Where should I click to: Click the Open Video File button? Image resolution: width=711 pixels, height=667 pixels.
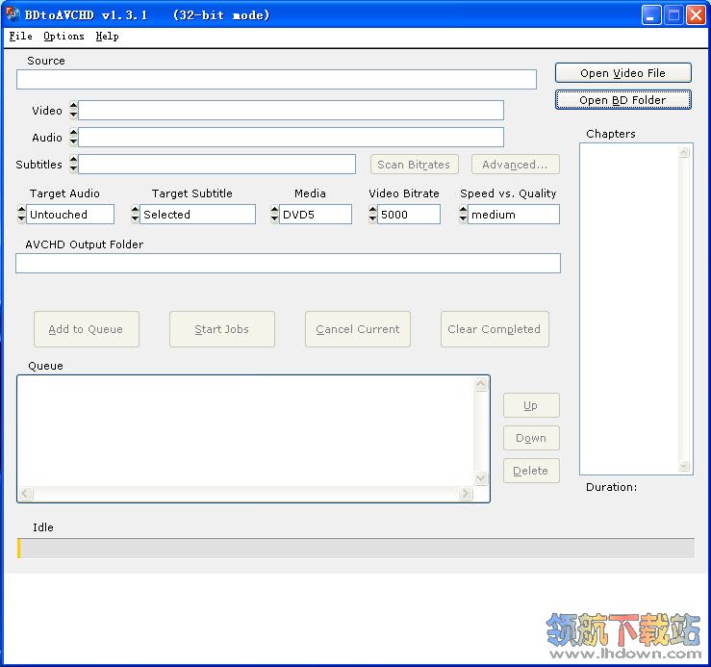(x=622, y=73)
